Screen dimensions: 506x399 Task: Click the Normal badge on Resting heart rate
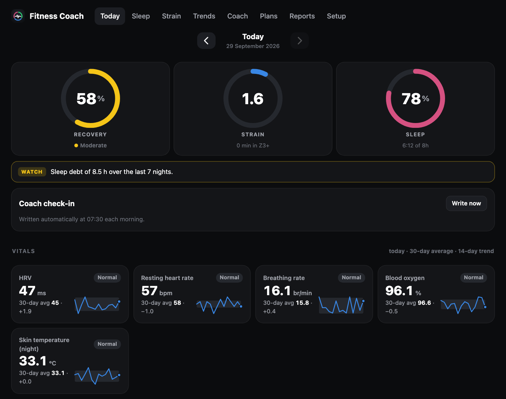(229, 278)
